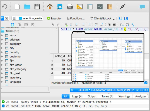Click the floppy disk save icon
The height and width of the screenshot is (111, 150).
click(x=37, y=7)
